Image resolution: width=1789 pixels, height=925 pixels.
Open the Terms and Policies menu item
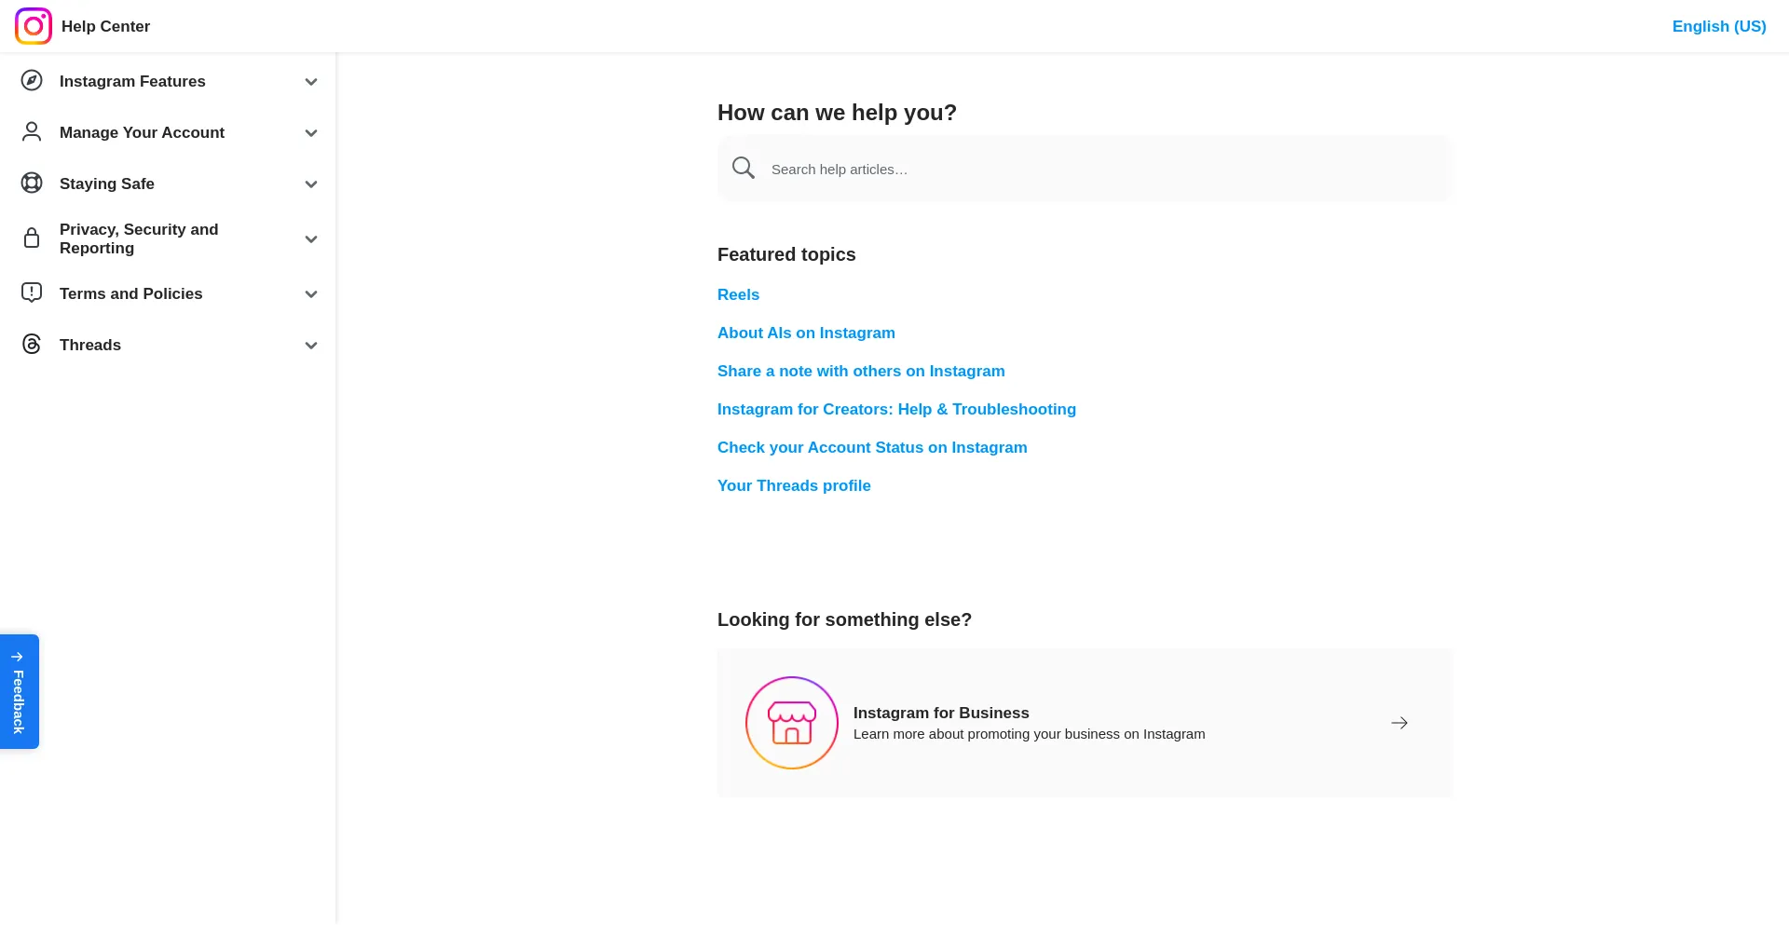pos(131,293)
